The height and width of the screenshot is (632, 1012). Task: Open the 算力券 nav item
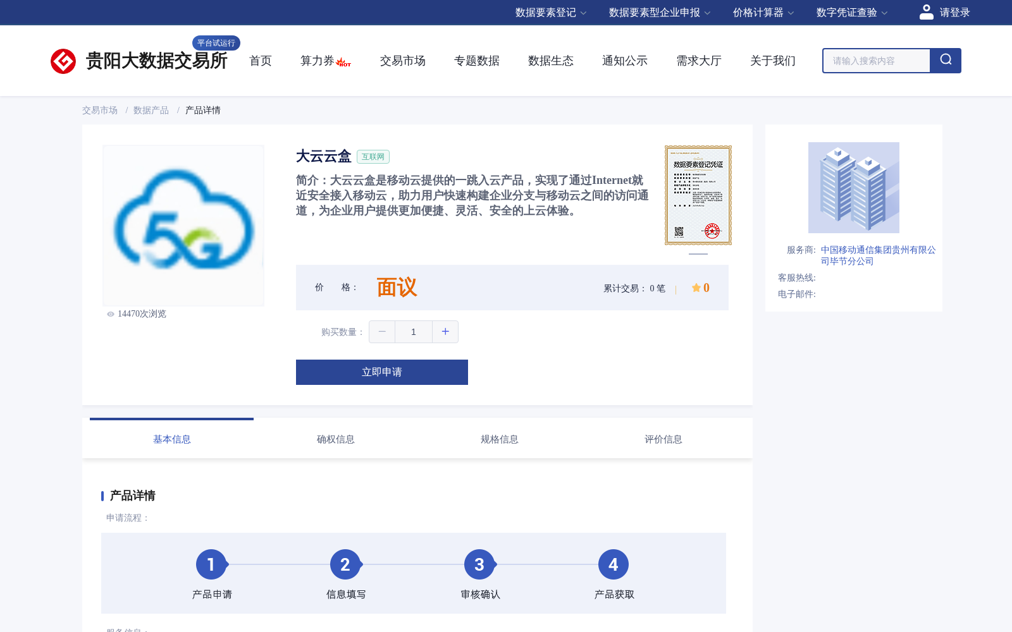tap(318, 61)
